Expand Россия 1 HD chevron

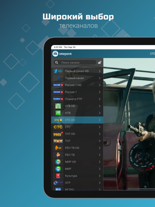[x=100, y=85]
